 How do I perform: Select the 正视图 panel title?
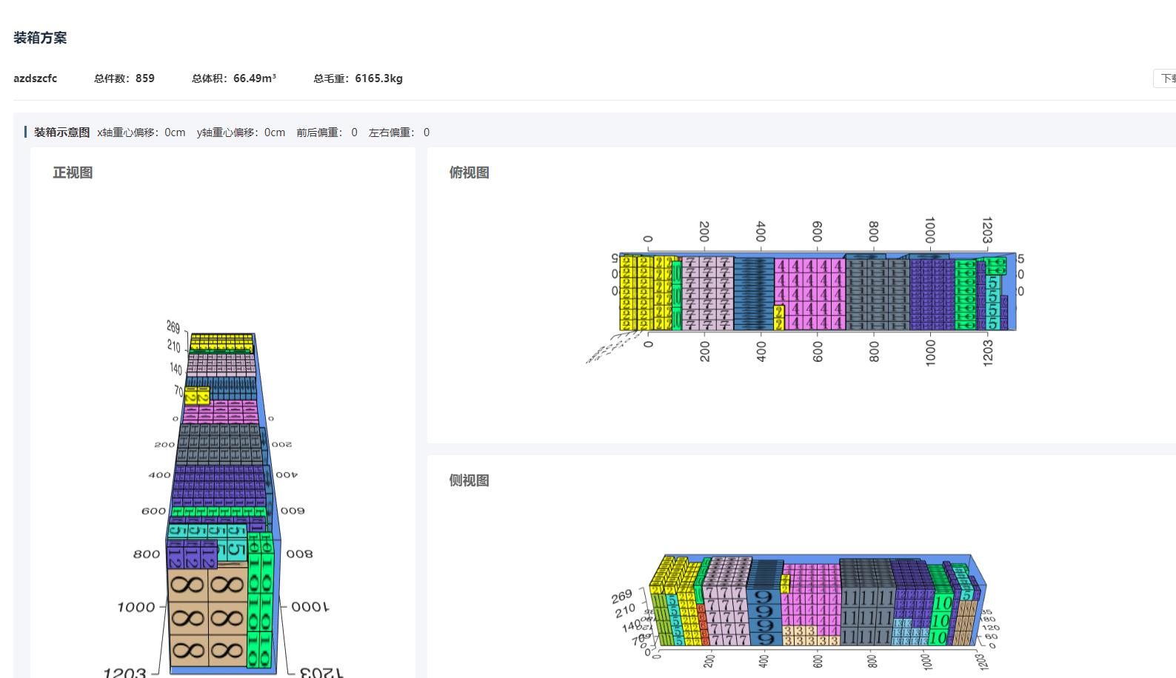tap(73, 172)
